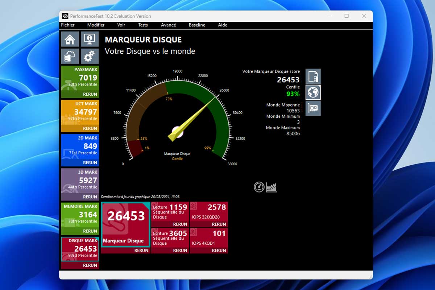Rerun the Disque Mark sidebar test
This screenshot has width=435, height=290.
[90, 265]
